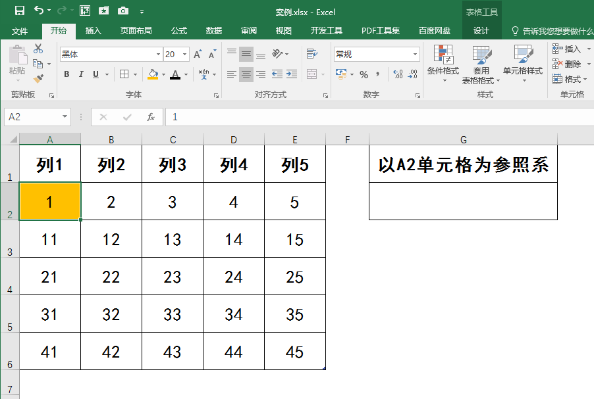Image resolution: width=594 pixels, height=399 pixels.
Task: Toggle center horizontal alignment
Action: pos(246,74)
